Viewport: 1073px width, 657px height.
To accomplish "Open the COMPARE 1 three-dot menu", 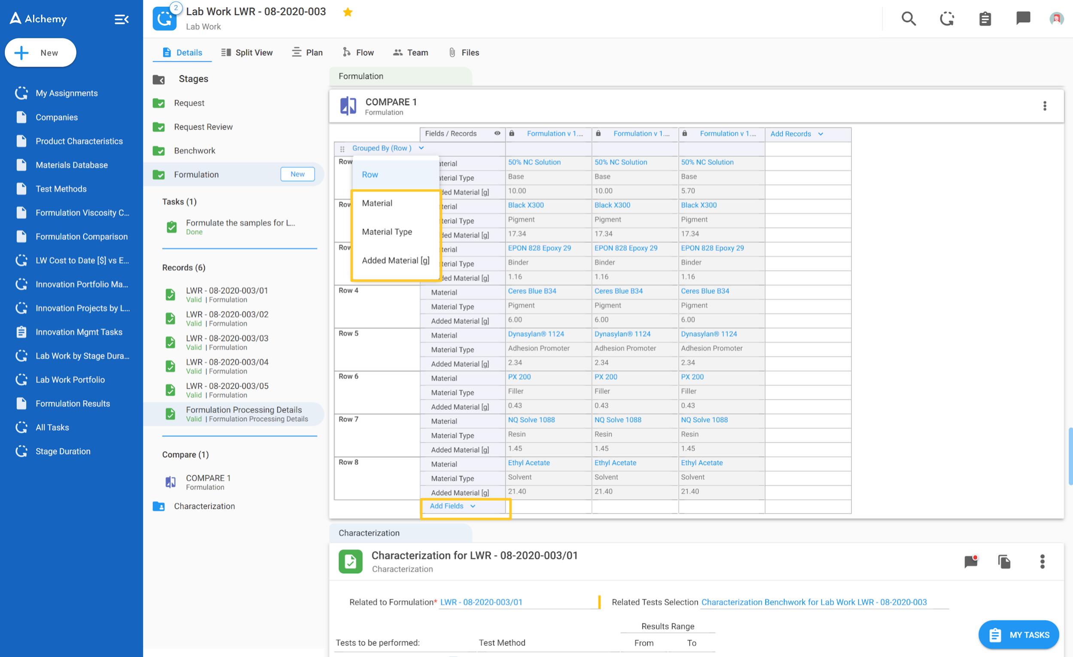I will click(1044, 106).
